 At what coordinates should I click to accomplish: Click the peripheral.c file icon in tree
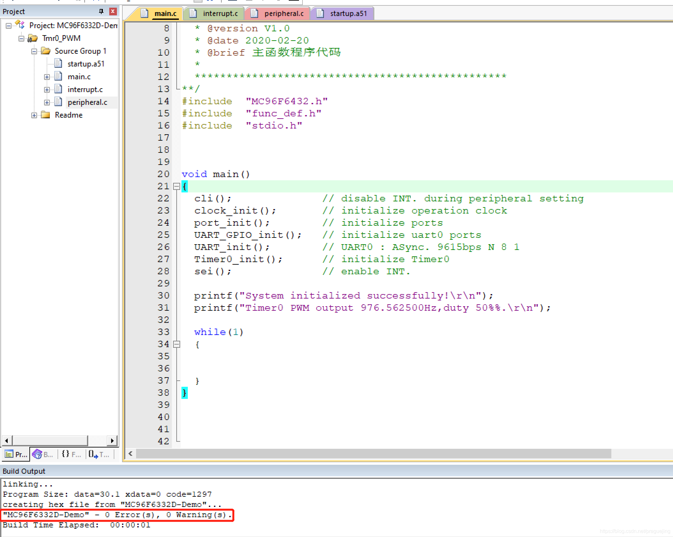click(58, 102)
